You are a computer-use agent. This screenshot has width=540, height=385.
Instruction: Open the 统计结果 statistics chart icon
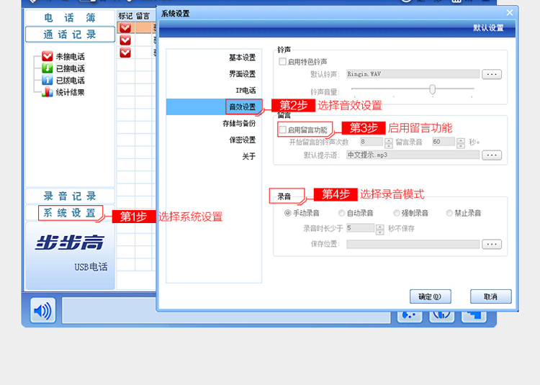coord(48,91)
